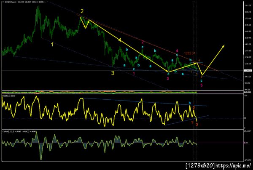
Task: Click the yellow wave label 3 below the price low
Action: pyautogui.click(x=113, y=73)
